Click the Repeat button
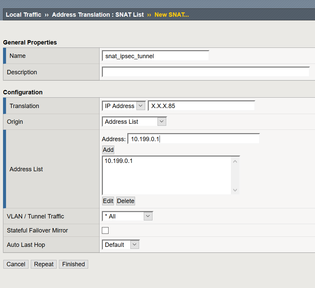 pyautogui.click(x=44, y=264)
